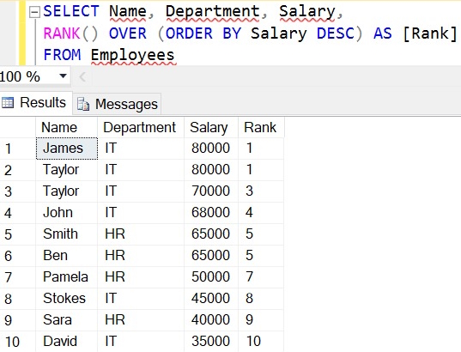Collapse the SELECT query code block
This screenshot has width=461, height=352.
point(34,12)
